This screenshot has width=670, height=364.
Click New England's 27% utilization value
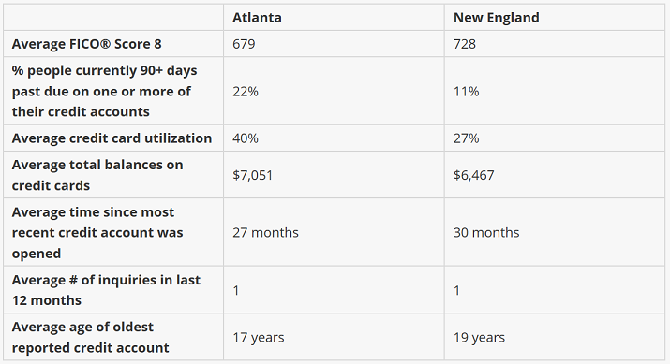click(466, 138)
